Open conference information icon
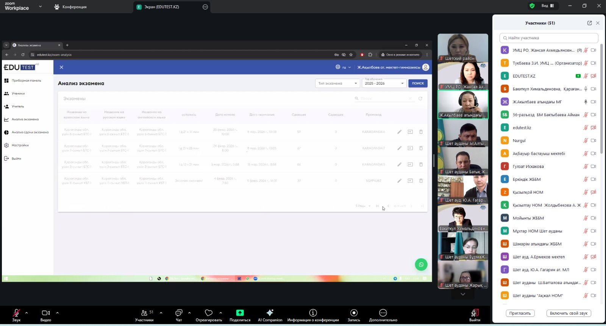This screenshot has height=326, width=606. tap(313, 313)
